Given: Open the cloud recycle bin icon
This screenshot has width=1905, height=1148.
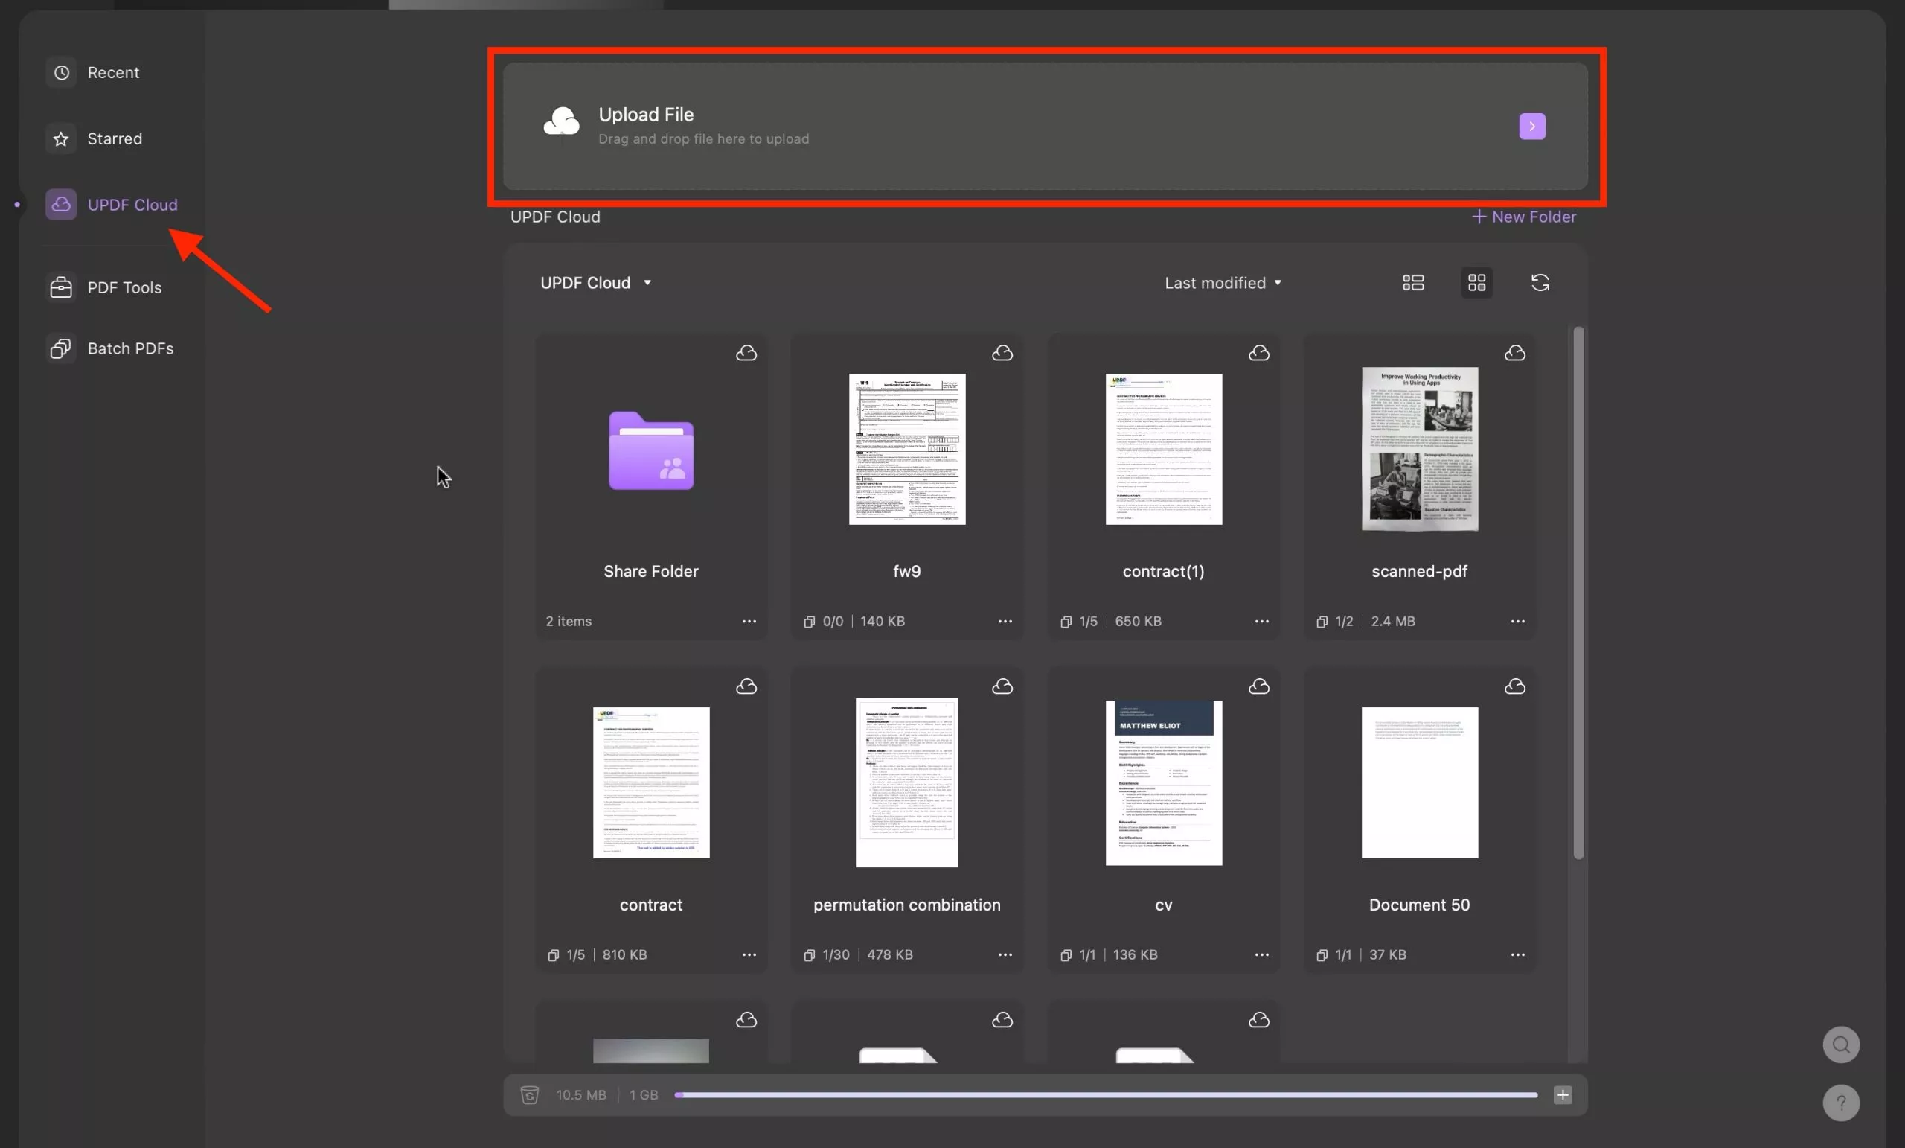Looking at the screenshot, I should pos(529,1094).
